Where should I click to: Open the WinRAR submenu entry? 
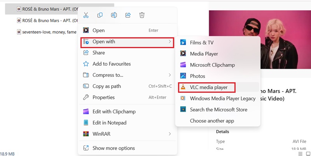127,134
